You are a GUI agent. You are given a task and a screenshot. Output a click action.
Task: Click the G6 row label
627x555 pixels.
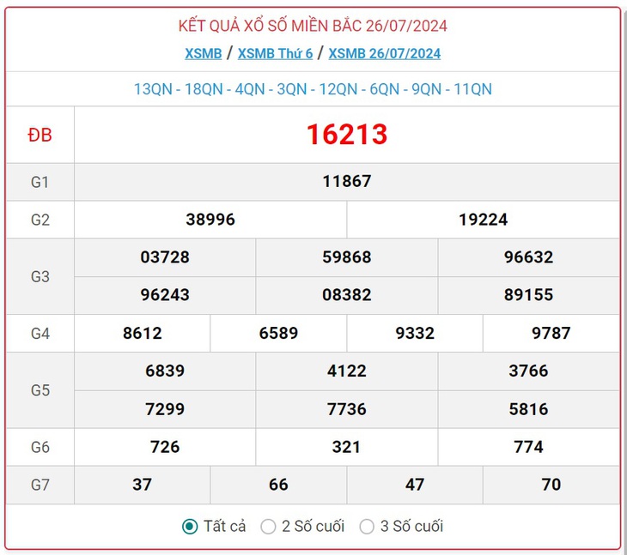(x=40, y=447)
